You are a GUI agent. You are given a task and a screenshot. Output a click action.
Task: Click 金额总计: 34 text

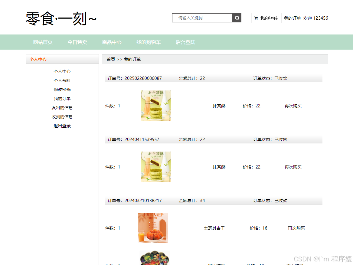tap(192, 200)
